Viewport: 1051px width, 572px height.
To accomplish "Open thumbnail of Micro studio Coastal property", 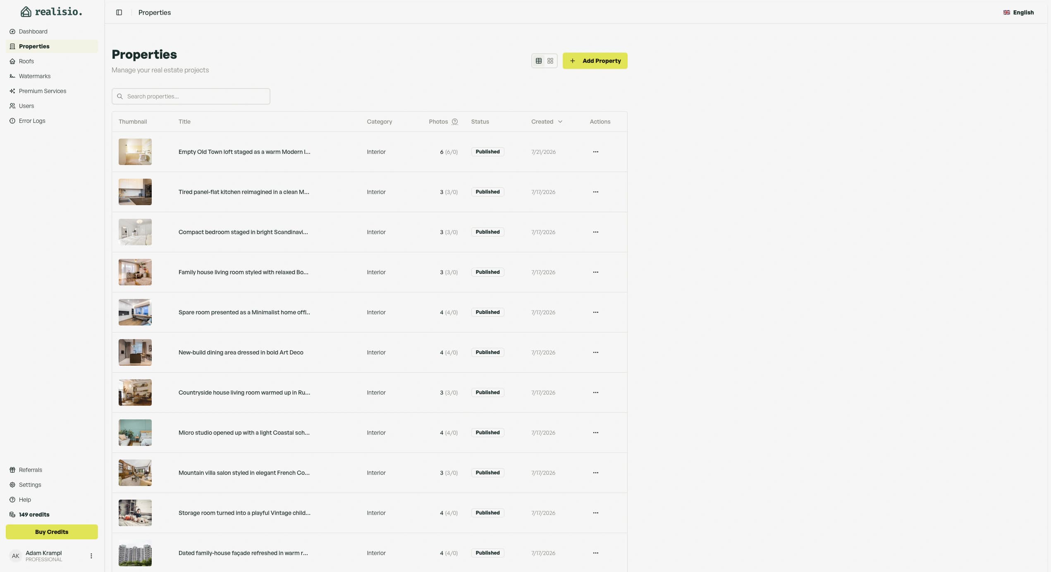I will (135, 433).
